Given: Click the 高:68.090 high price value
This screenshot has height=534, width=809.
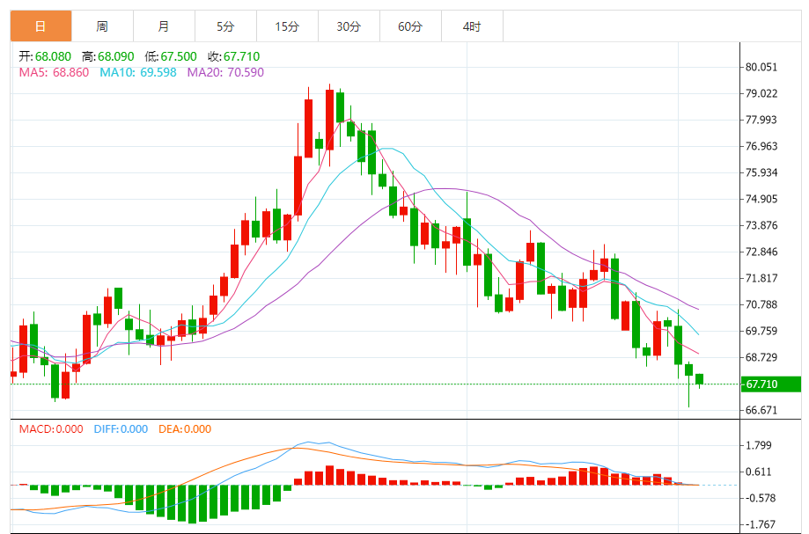Looking at the screenshot, I should (x=107, y=56).
